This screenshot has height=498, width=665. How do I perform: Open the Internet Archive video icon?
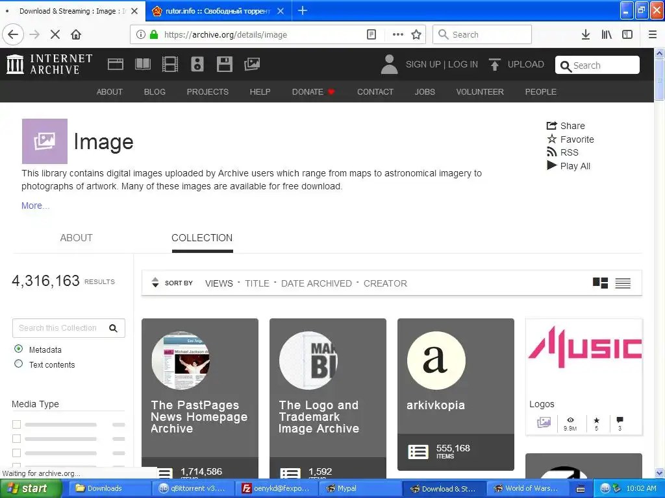pos(170,64)
